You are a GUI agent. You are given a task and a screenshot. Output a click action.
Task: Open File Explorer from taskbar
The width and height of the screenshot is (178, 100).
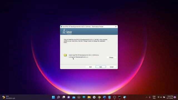click(89, 97)
